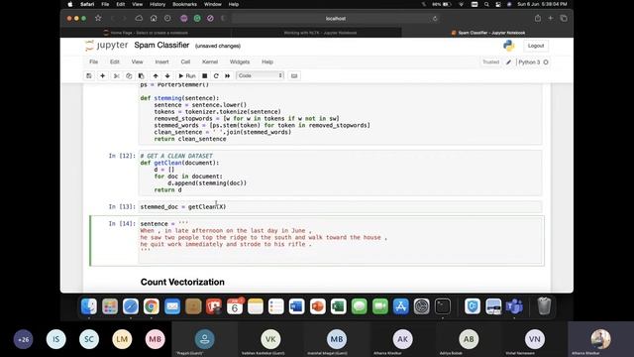
Task: Open a new Safari tab with plus
Action: coord(551,18)
